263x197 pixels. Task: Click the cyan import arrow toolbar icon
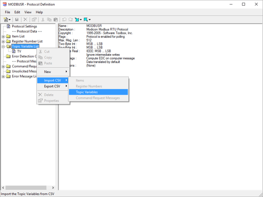77,19
